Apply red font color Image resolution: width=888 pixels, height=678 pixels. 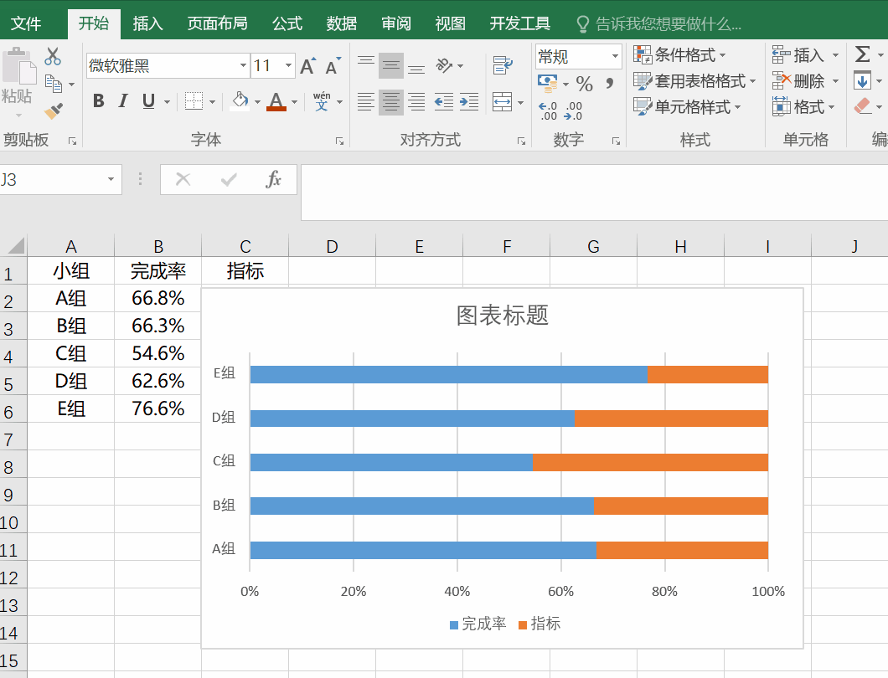tap(276, 101)
